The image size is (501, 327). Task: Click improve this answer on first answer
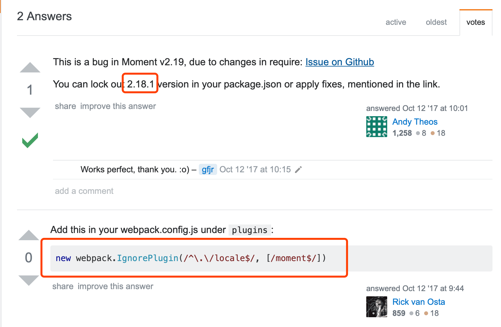118,106
